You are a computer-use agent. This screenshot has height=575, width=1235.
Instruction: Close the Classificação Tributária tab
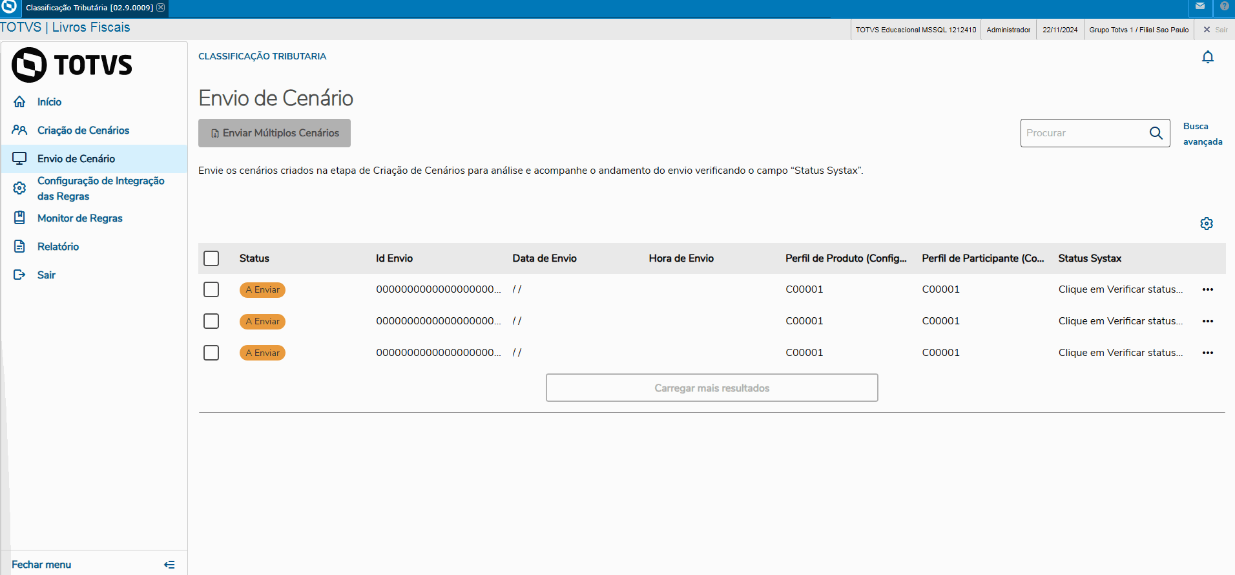(x=161, y=8)
